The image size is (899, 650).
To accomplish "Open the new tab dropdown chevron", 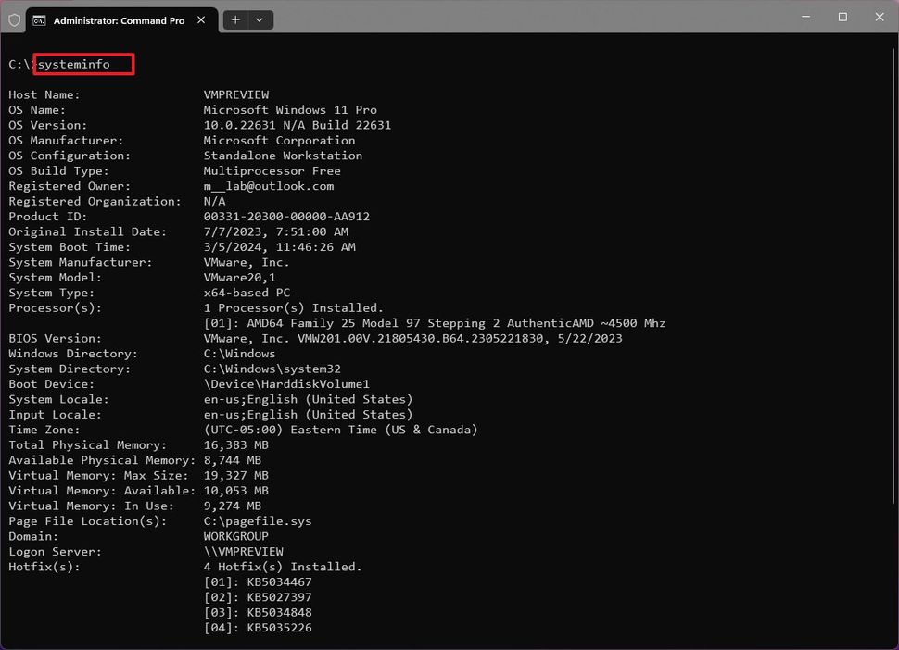I will coord(260,19).
